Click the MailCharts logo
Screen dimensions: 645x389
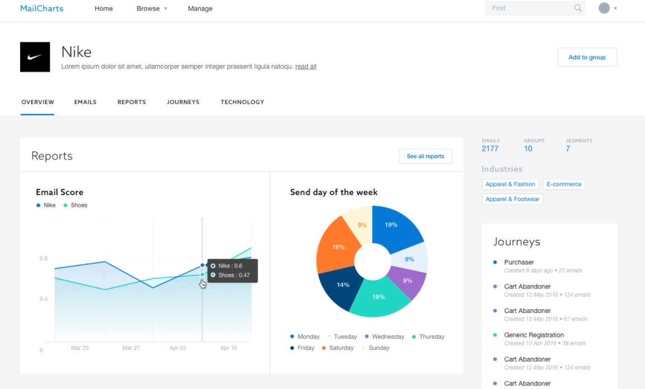tap(41, 8)
